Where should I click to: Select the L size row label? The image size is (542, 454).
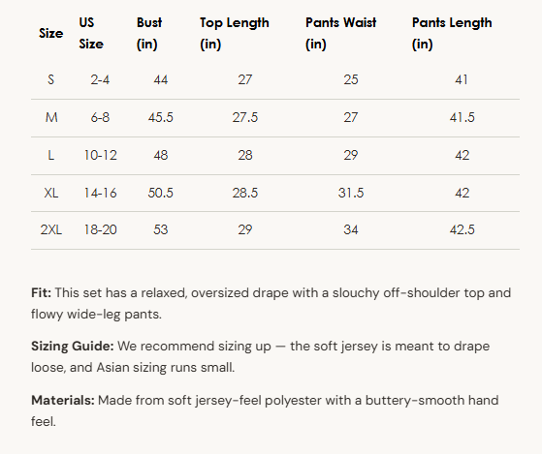pyautogui.click(x=50, y=155)
